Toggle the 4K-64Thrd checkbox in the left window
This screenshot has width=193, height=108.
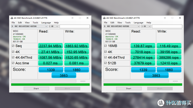(13, 57)
